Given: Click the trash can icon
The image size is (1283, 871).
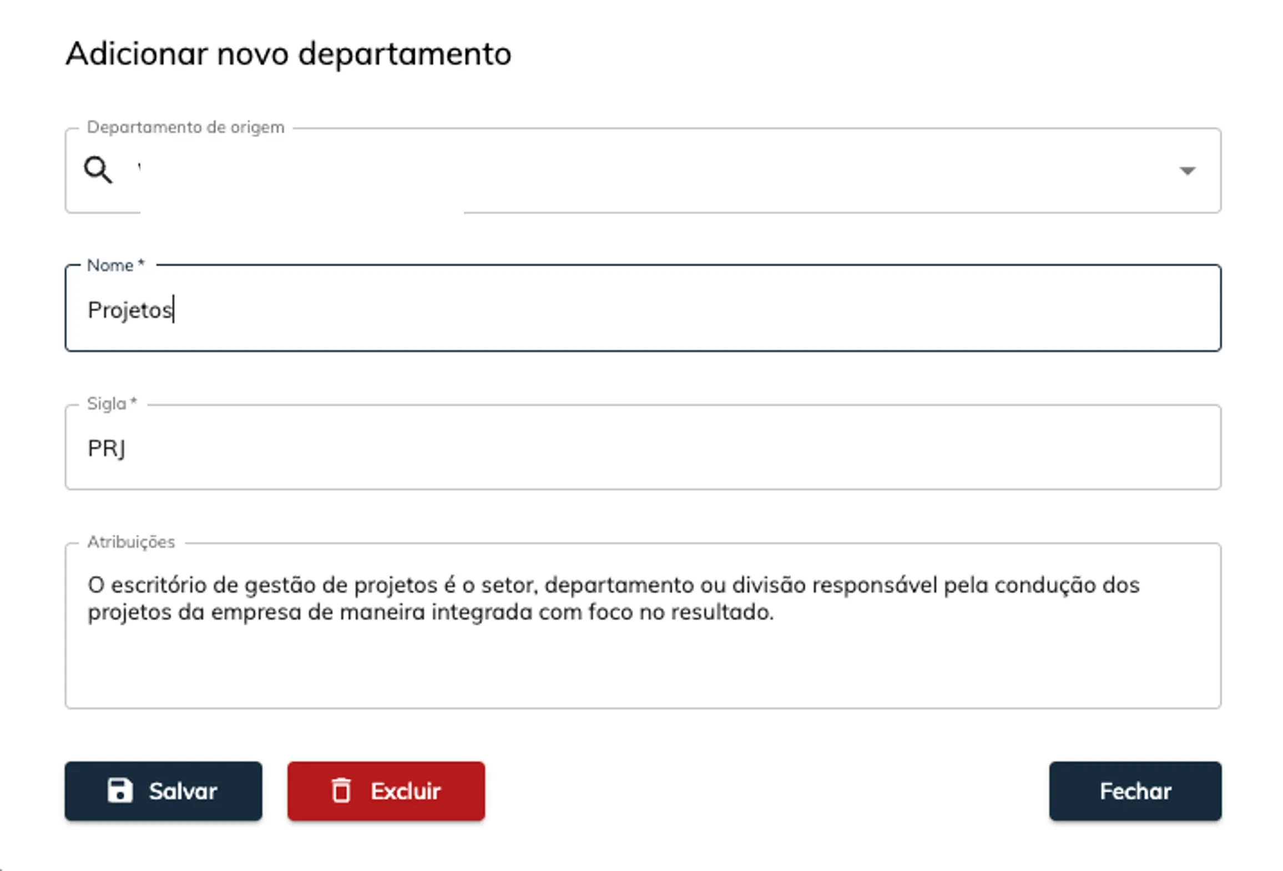Looking at the screenshot, I should coord(341,791).
